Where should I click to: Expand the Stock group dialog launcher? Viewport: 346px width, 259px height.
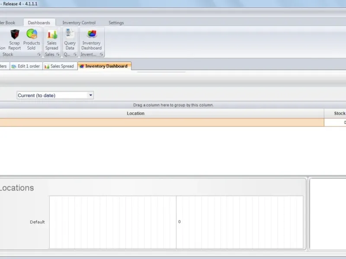pyautogui.click(x=39, y=54)
